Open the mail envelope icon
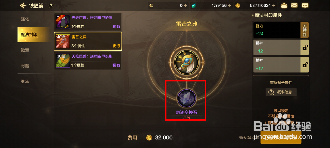The width and height of the screenshot is (330, 148). 294,5
